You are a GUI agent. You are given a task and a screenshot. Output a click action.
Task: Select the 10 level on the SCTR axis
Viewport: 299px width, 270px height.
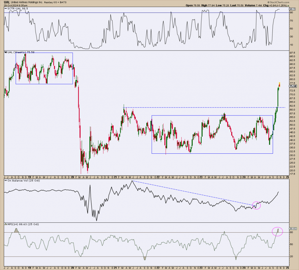[x=291, y=45]
